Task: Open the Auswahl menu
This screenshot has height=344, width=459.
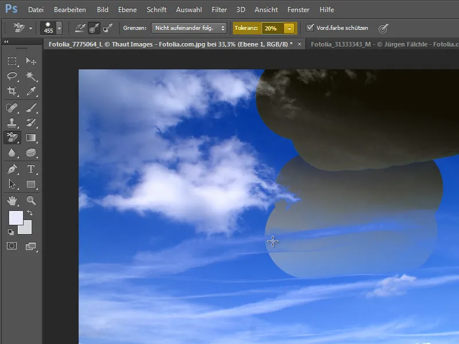Action: click(189, 10)
